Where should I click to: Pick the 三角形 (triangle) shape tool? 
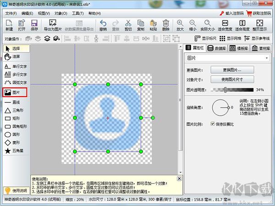[15, 110]
